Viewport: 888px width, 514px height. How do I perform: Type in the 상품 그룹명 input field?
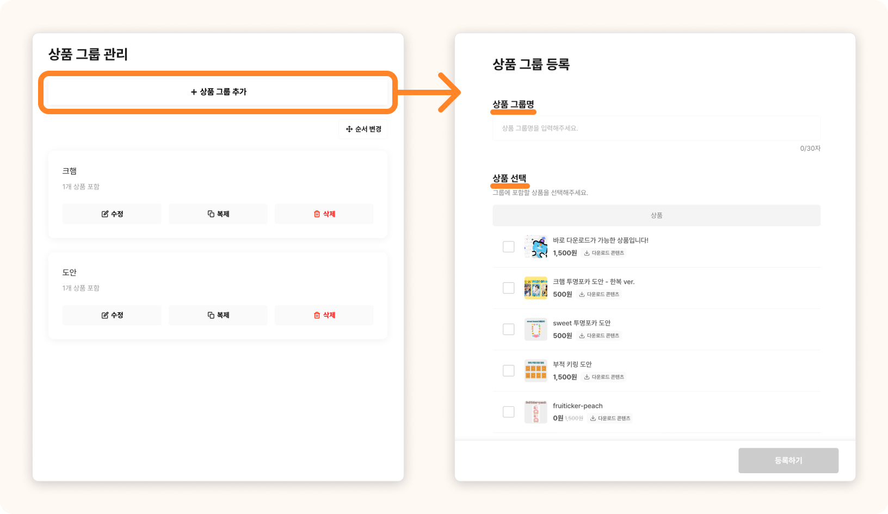coord(656,128)
